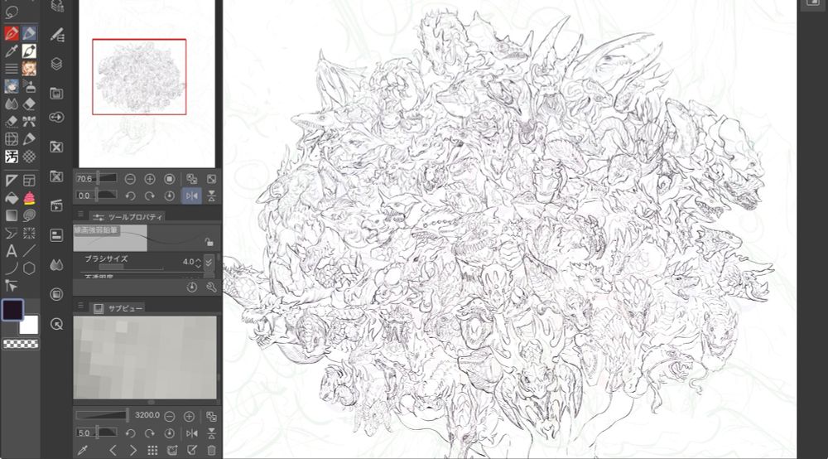Screen dimensions: 828x459
Task: Select the Balloon speech bubble tool
Action: (x=29, y=215)
